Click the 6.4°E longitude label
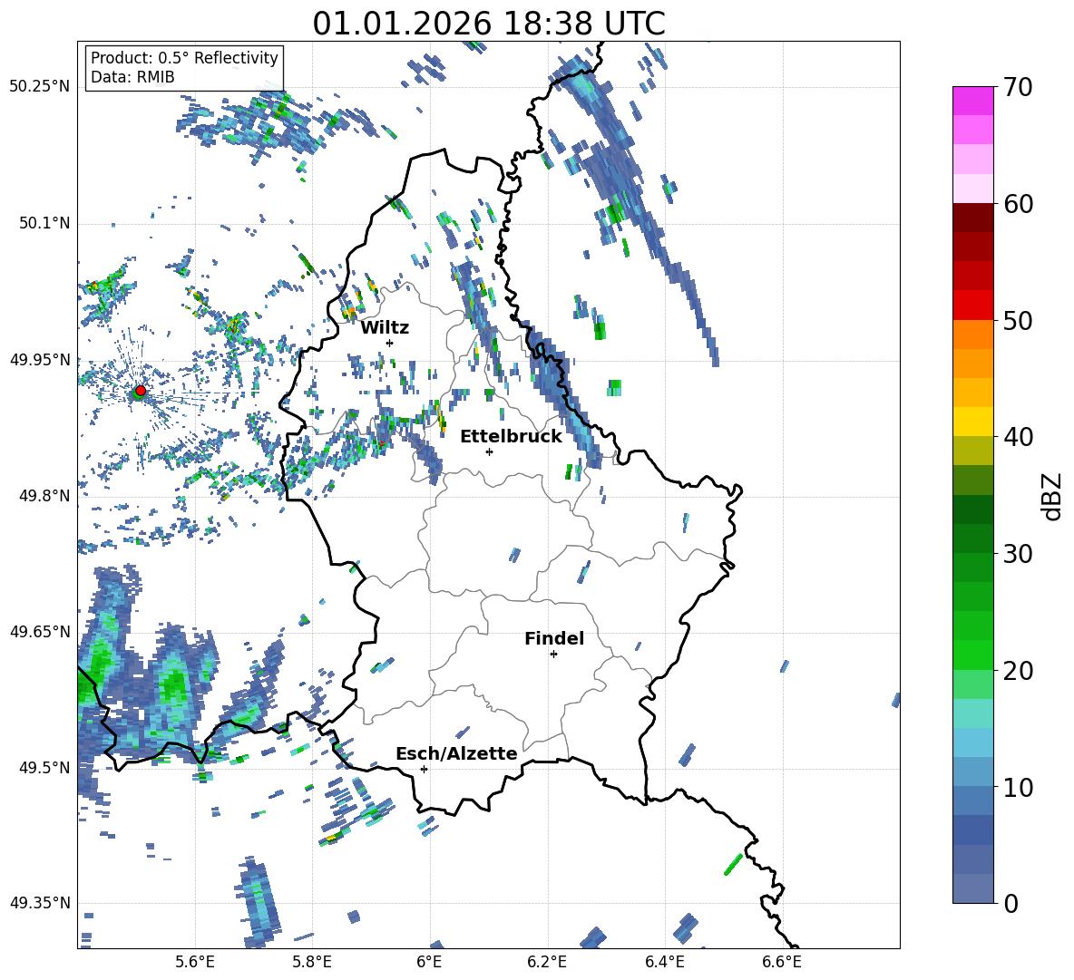 tap(664, 962)
